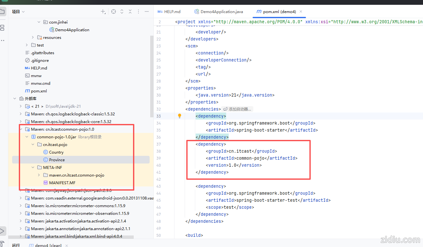Expand the maven.cn.itcast.common-pojo folder
Viewport: 423px width, 247px height.
39,175
